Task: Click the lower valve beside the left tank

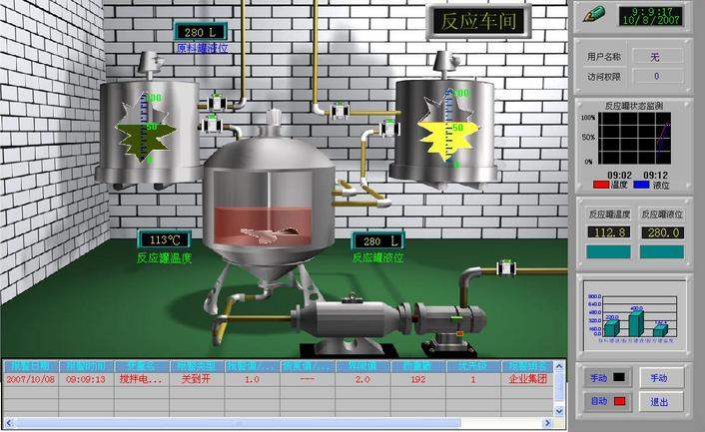Action: coord(213,127)
